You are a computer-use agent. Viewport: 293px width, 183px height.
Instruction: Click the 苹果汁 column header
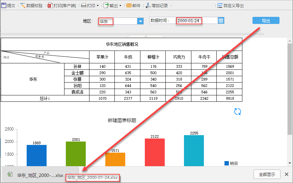click(102, 57)
